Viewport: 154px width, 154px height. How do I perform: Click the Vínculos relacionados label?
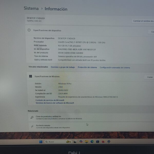coord(38,67)
